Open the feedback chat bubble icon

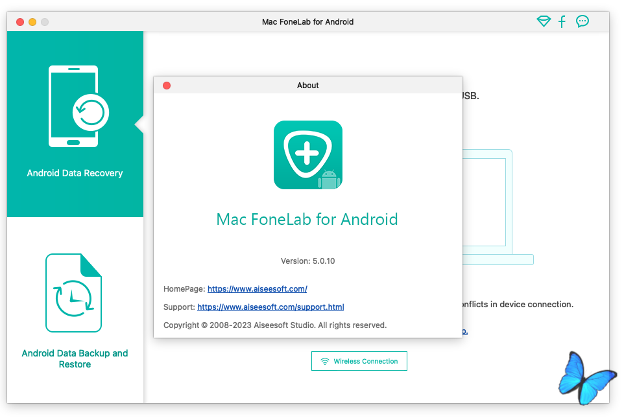pyautogui.click(x=582, y=21)
